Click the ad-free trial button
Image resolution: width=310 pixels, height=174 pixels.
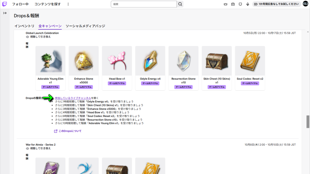[x=276, y=4]
